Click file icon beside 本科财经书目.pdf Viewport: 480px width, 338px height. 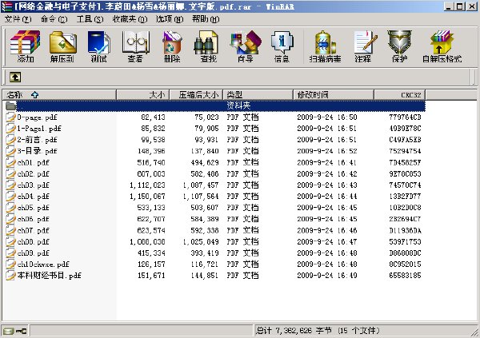point(10,276)
